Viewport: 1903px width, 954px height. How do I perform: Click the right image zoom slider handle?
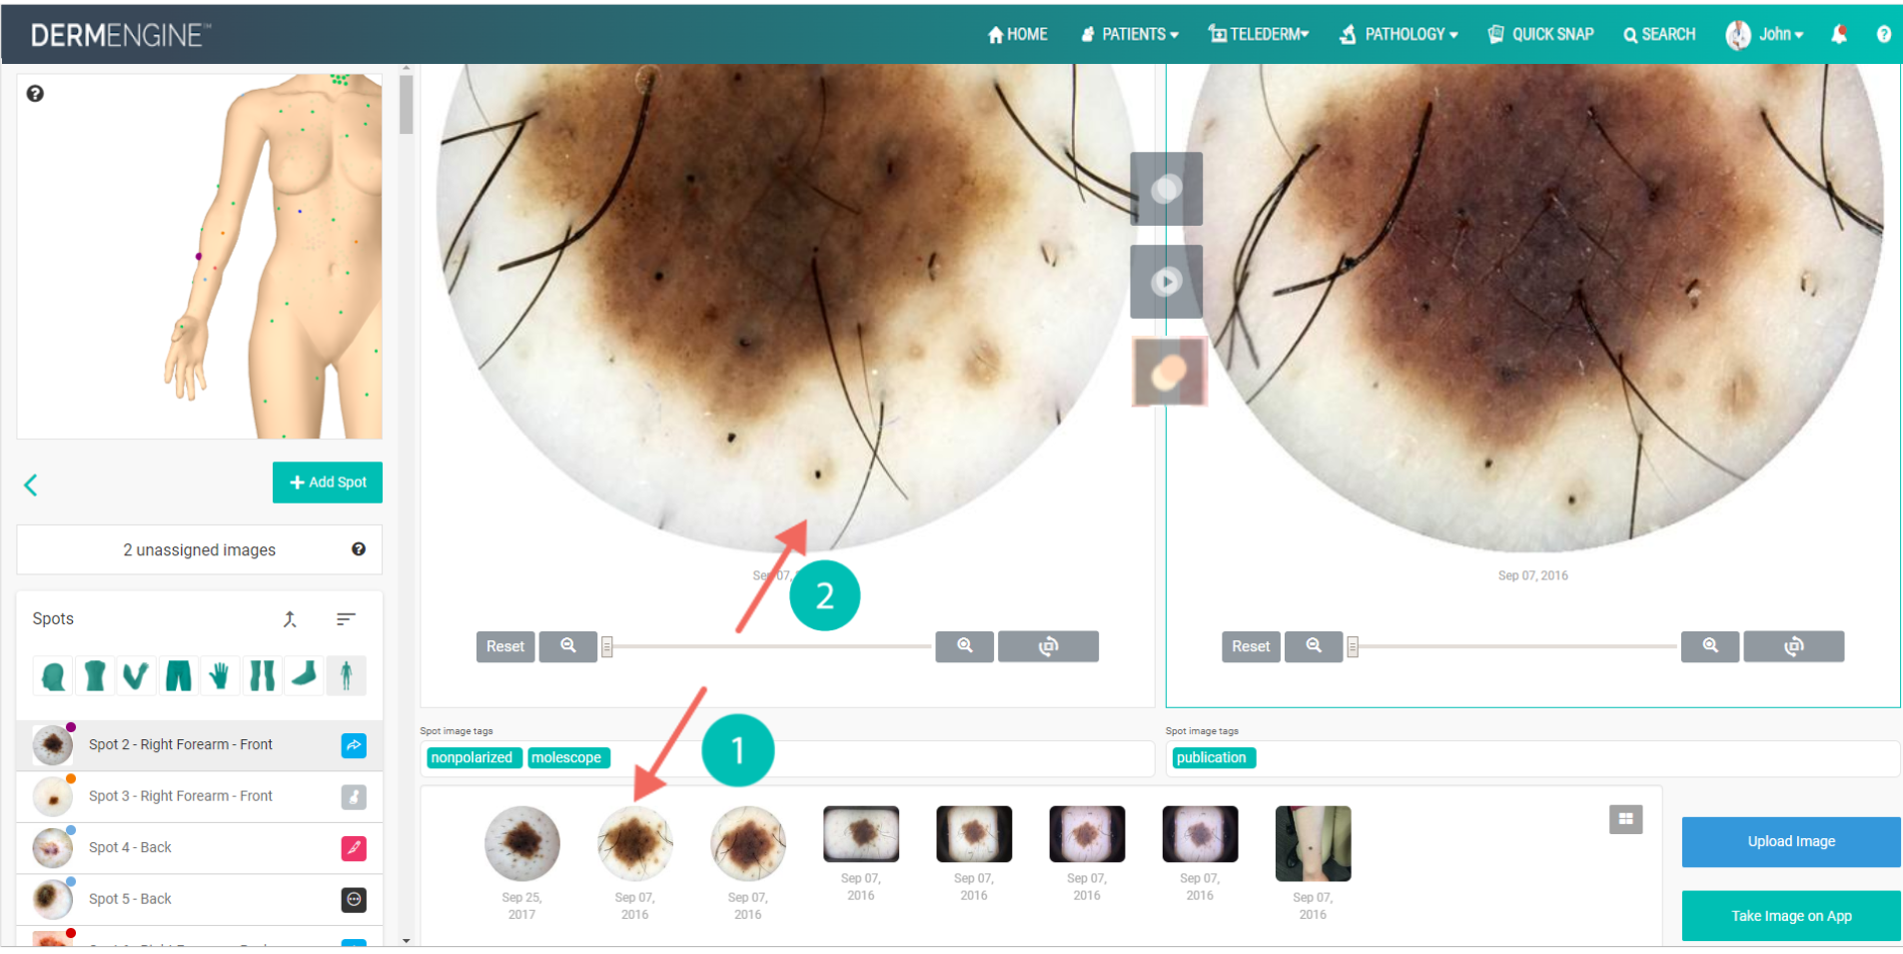coord(1353,647)
